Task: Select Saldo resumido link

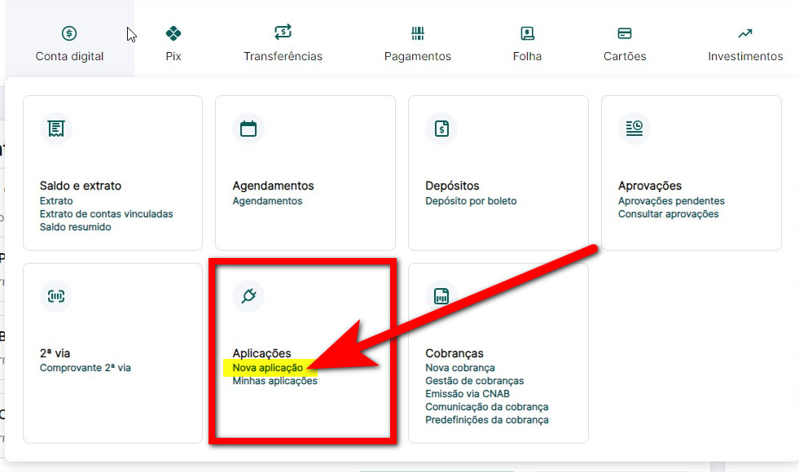Action: coord(75,227)
